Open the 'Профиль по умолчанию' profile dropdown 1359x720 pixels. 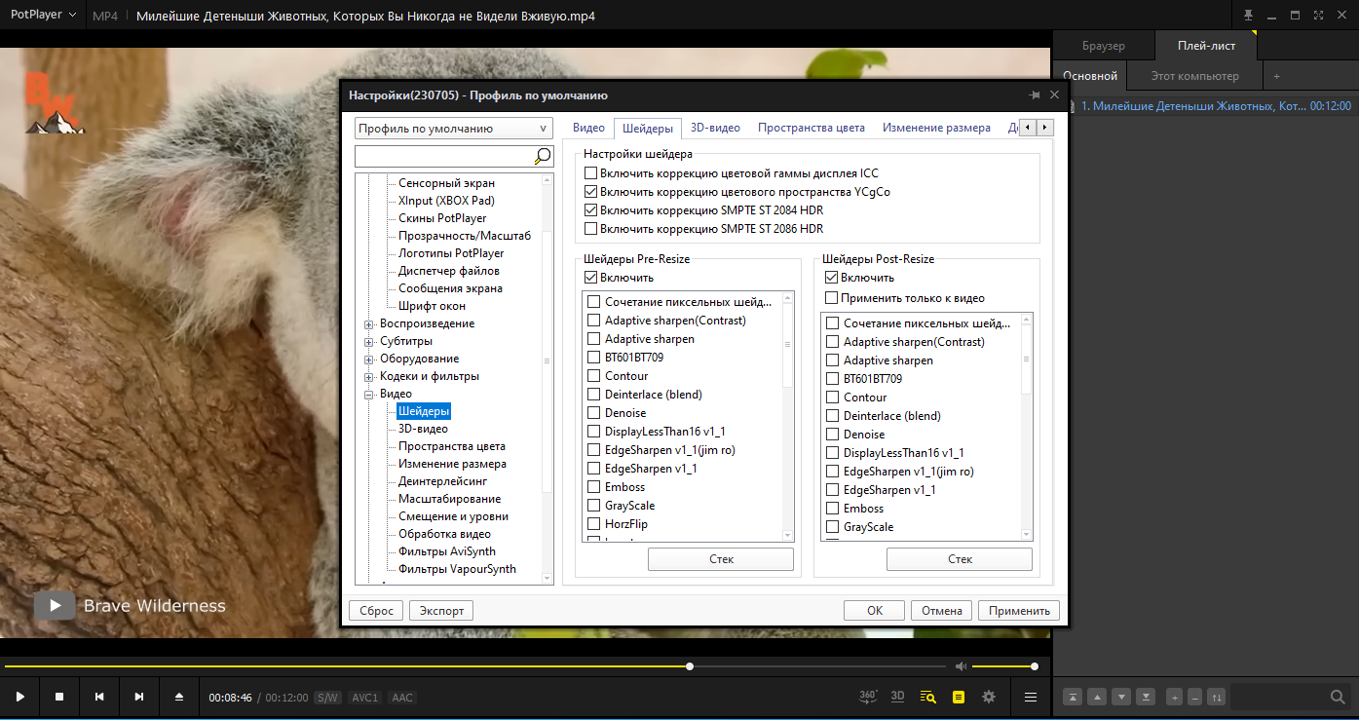[453, 129]
